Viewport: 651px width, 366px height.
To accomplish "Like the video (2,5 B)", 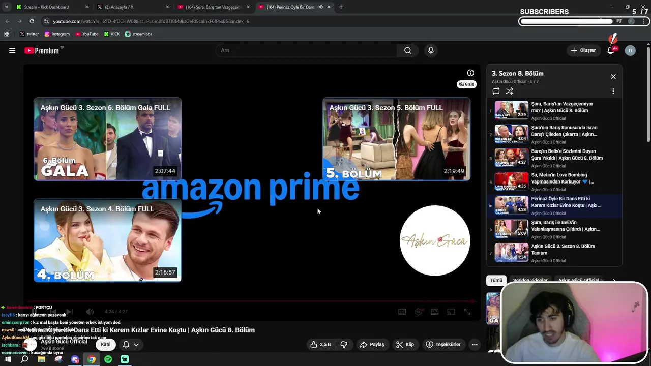I will (x=321, y=345).
